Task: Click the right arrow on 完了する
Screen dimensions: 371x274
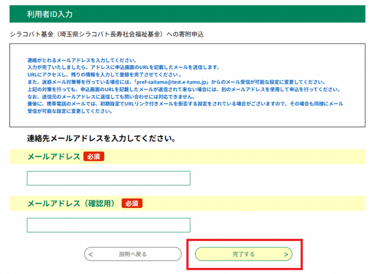Action: [x=286, y=254]
